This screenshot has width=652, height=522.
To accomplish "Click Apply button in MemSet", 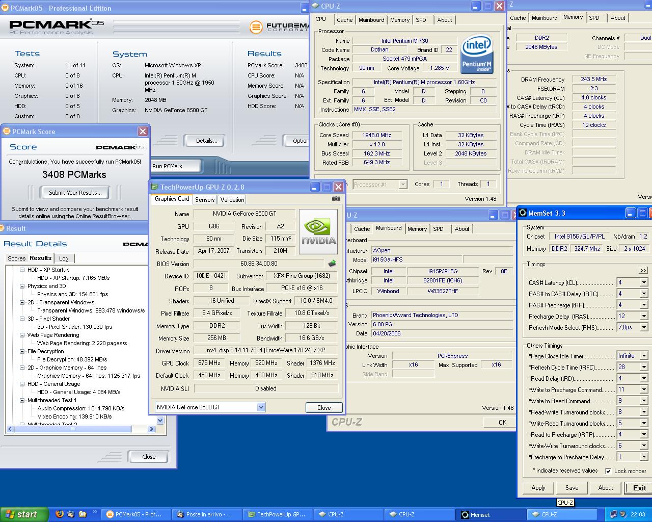I will 538,488.
